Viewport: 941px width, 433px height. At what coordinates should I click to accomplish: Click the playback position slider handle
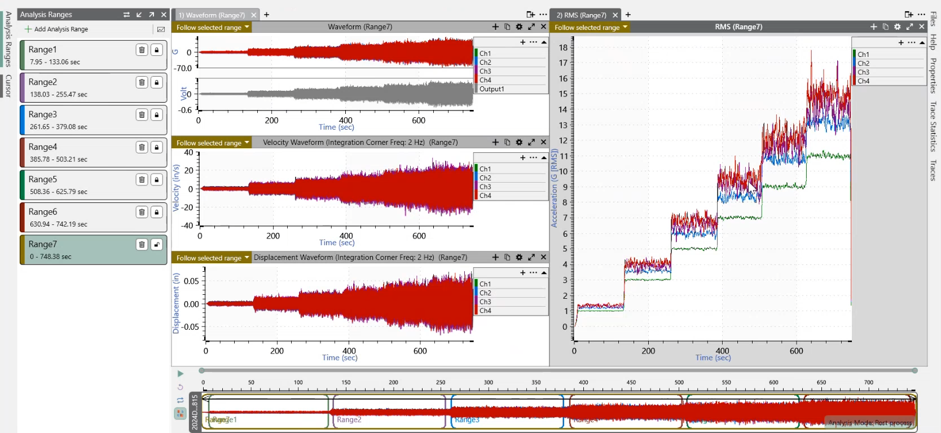[201, 370]
